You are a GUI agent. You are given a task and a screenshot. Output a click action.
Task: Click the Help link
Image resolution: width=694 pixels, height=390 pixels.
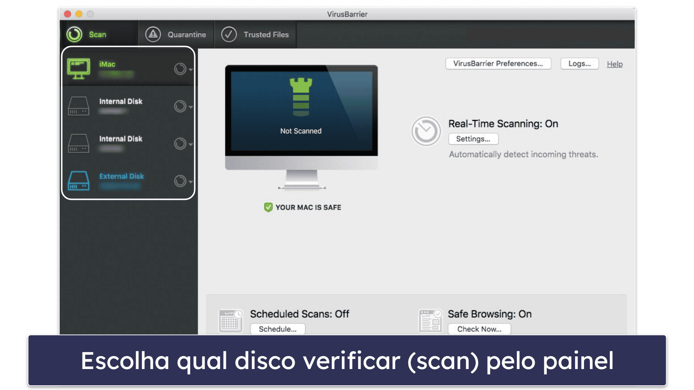tap(614, 64)
